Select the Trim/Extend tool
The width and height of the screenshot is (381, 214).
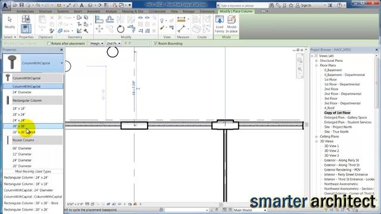[x=131, y=29]
